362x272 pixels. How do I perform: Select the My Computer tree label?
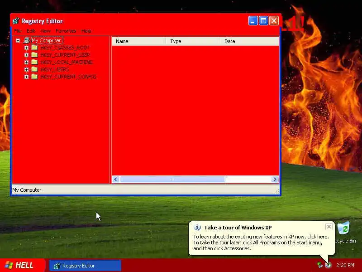tap(47, 40)
